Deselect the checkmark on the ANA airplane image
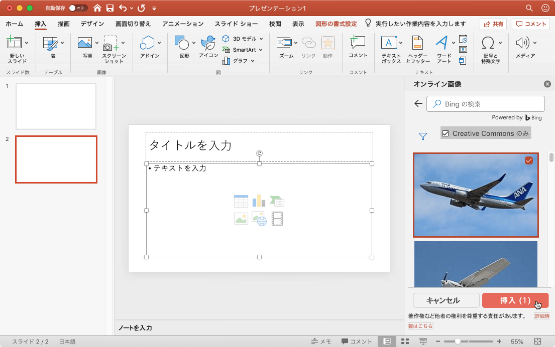 [x=528, y=160]
